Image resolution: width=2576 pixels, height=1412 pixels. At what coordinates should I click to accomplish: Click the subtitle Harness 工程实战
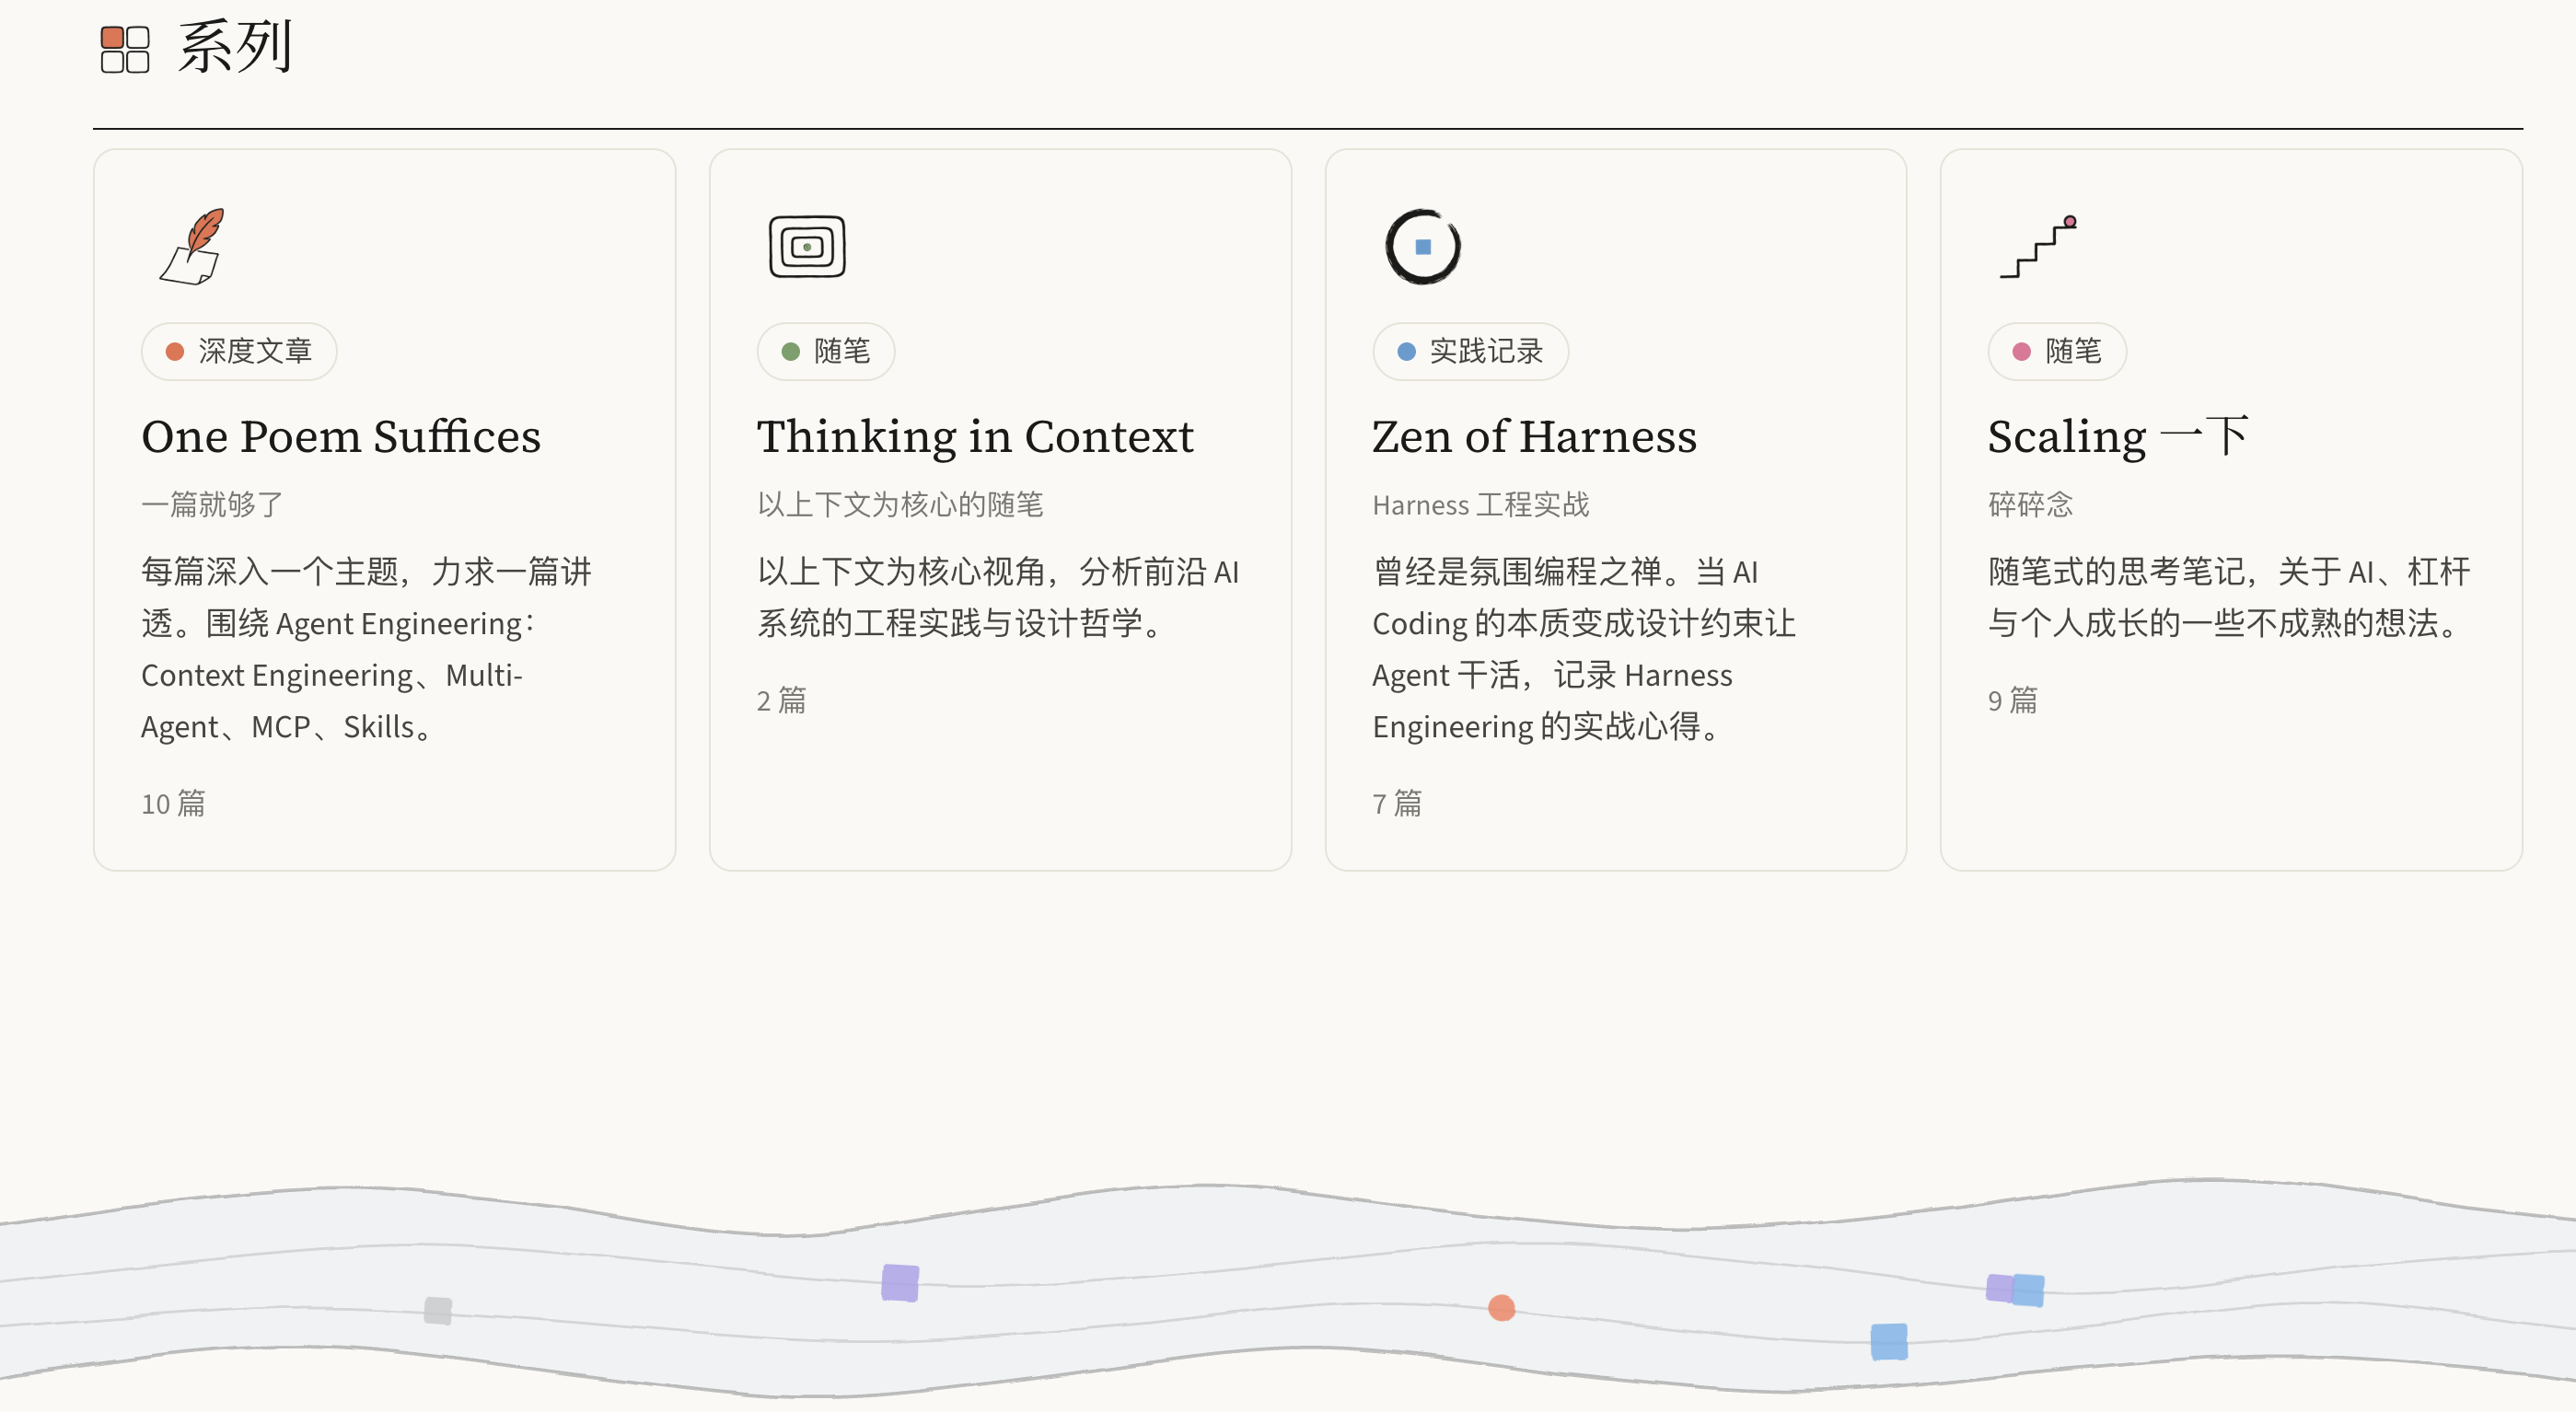pos(1481,504)
